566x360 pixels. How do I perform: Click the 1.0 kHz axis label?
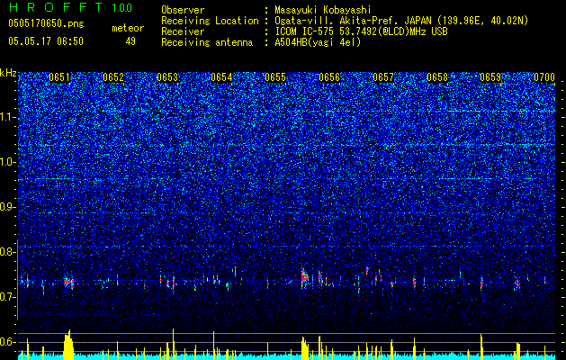(8, 162)
